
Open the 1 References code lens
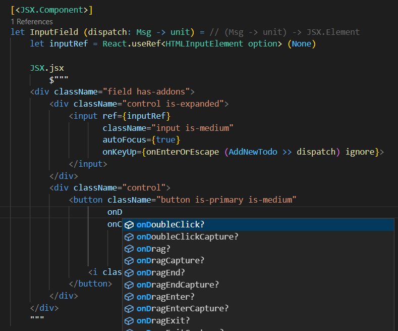32,22
